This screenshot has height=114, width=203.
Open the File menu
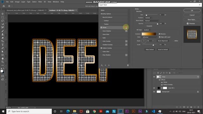[7, 2]
